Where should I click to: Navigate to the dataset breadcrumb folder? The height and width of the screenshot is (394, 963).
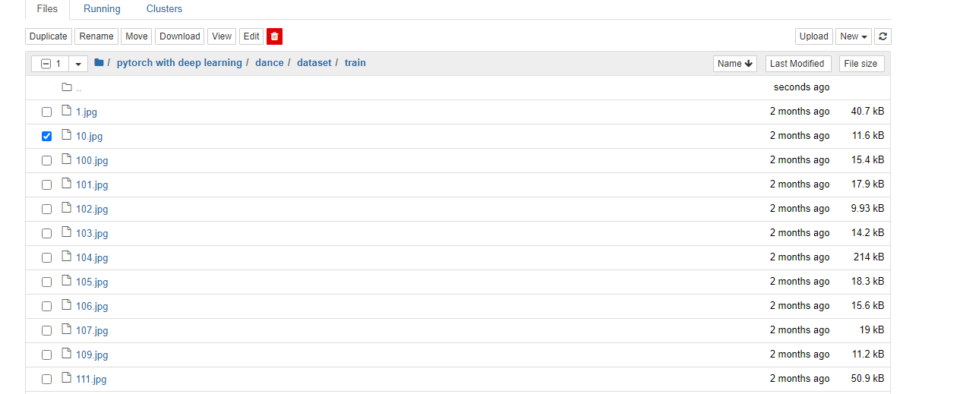(x=314, y=63)
